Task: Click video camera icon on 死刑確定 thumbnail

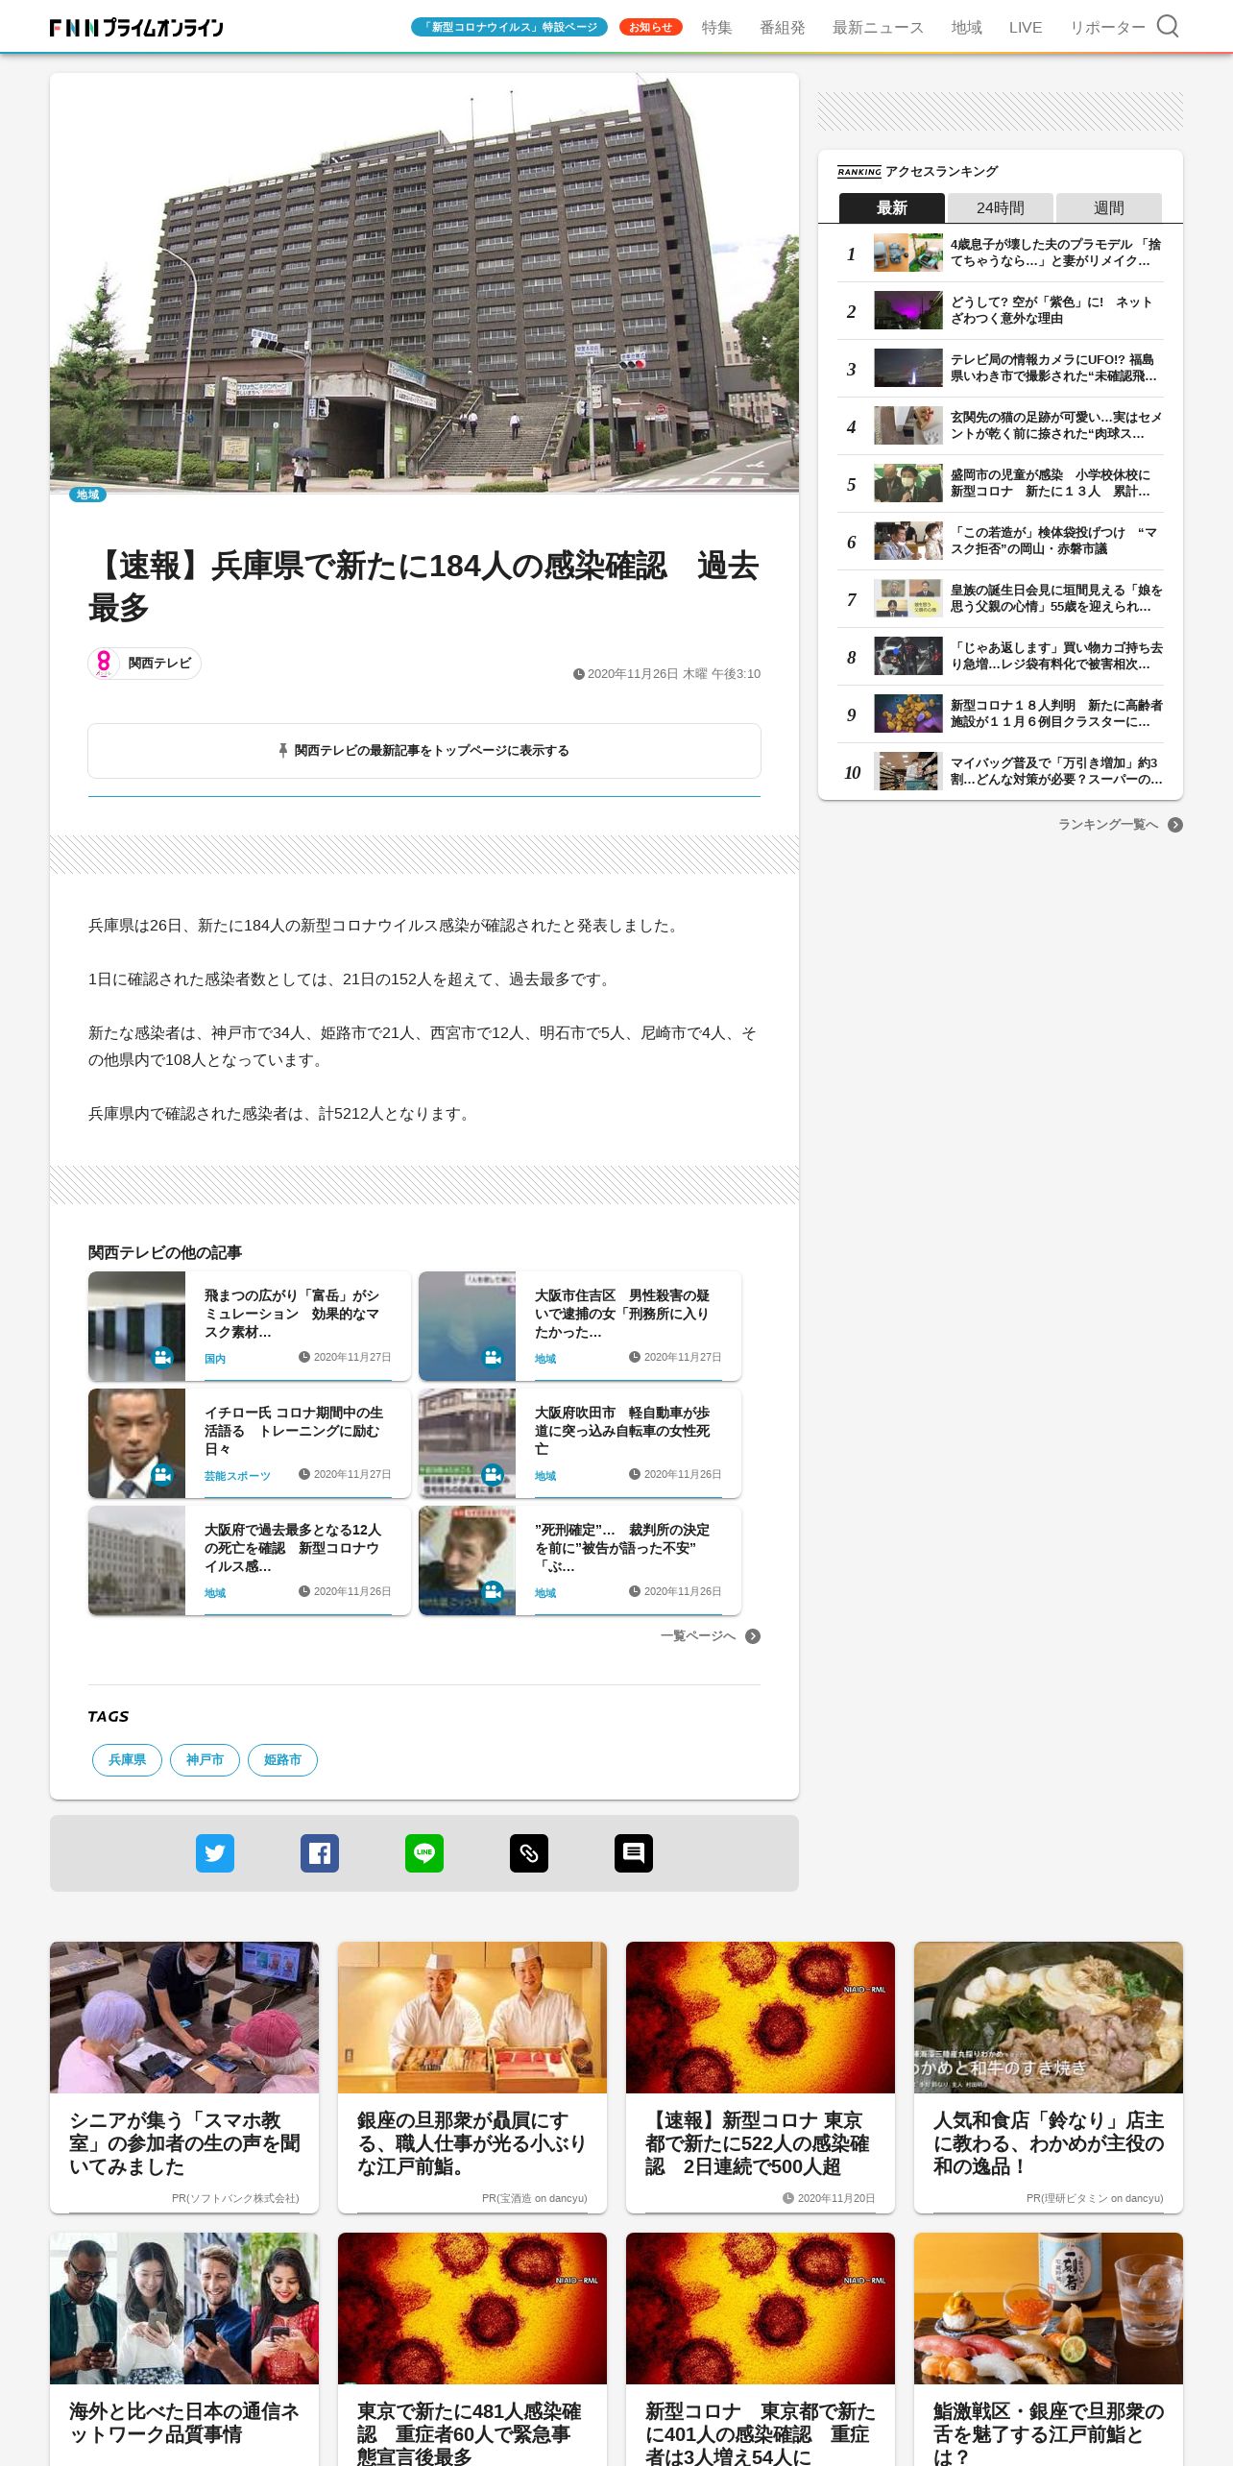Action: click(x=493, y=1591)
